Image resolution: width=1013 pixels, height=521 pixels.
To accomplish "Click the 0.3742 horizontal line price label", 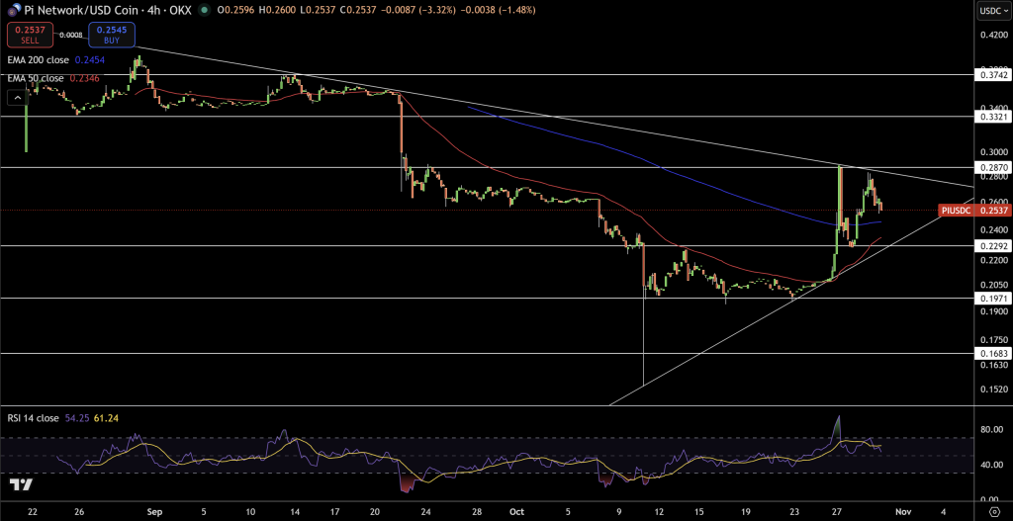I will pos(991,75).
